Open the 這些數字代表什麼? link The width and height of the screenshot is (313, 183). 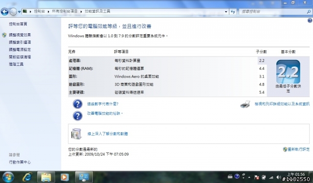click(x=103, y=104)
